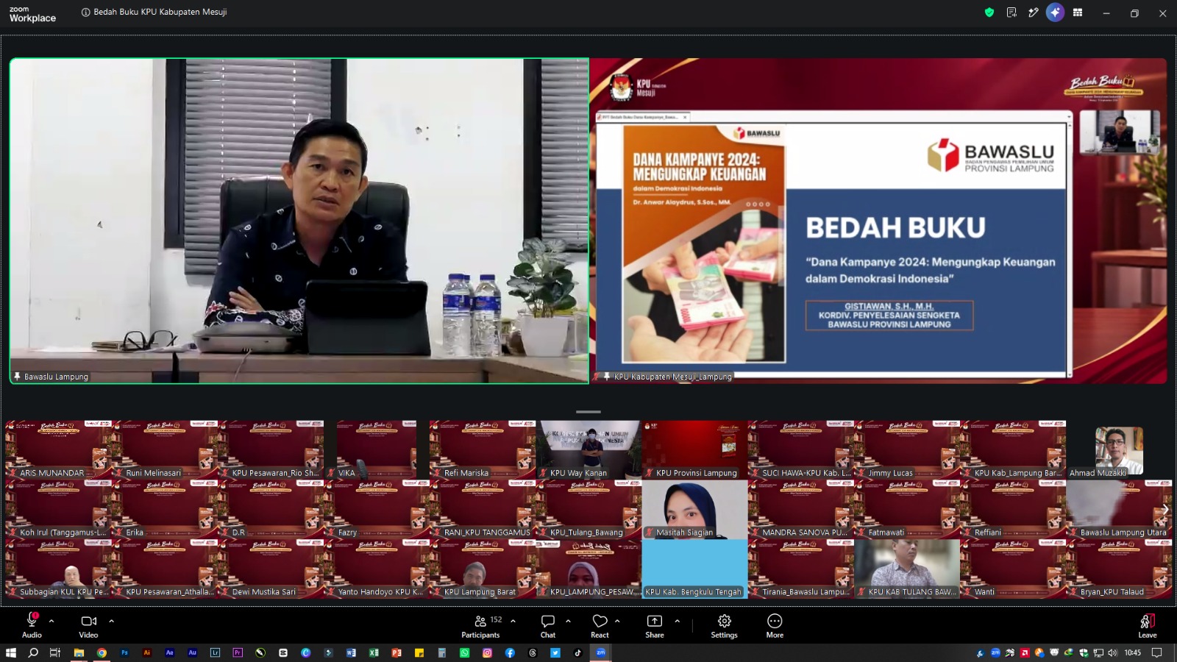Expand the Share options arrow
Viewport: 1177px width, 662px height.
[677, 621]
